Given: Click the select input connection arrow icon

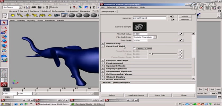Looking at the screenshot, I should 172,16.
